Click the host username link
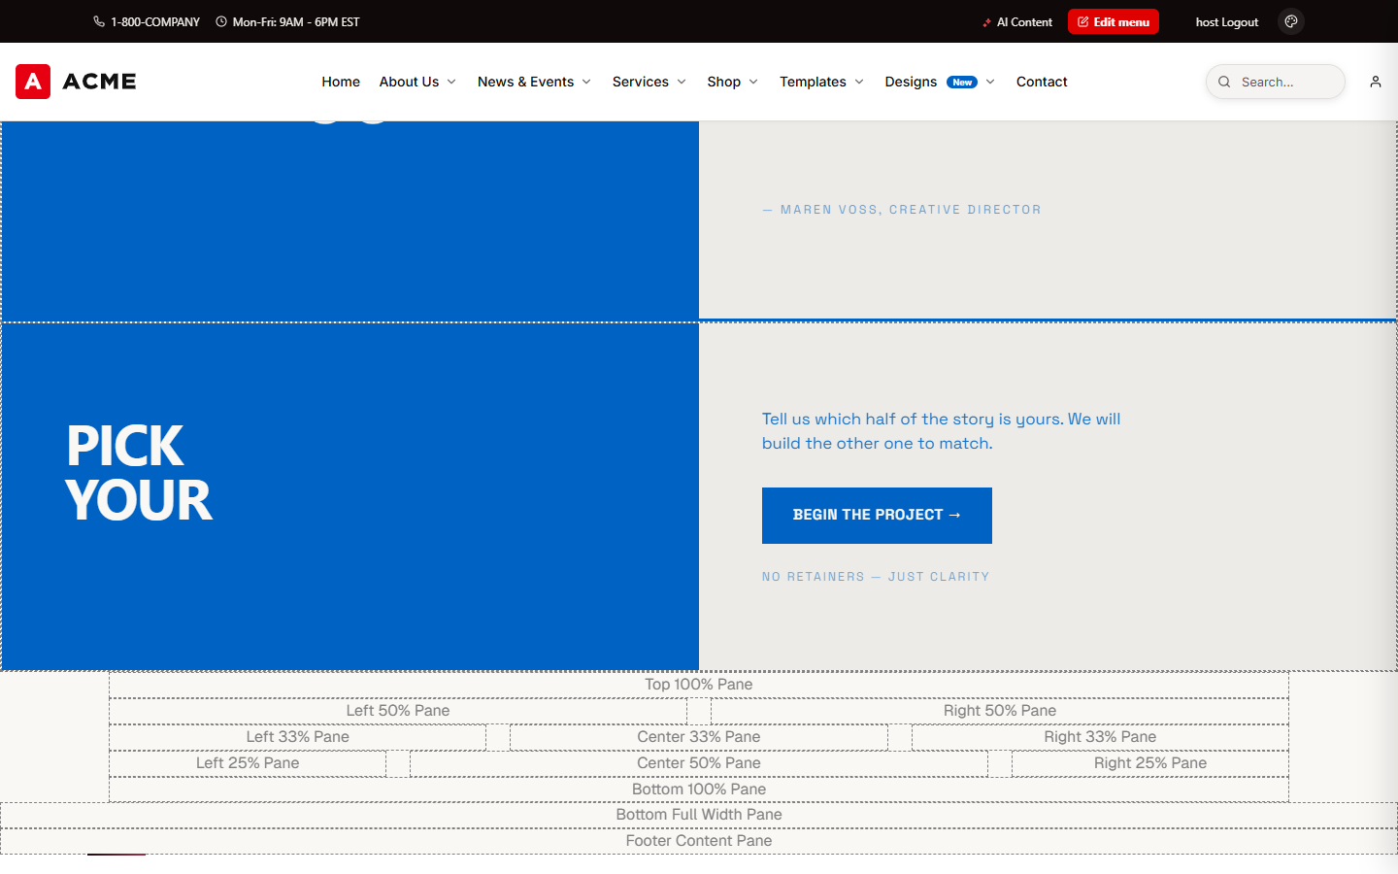 [1207, 21]
